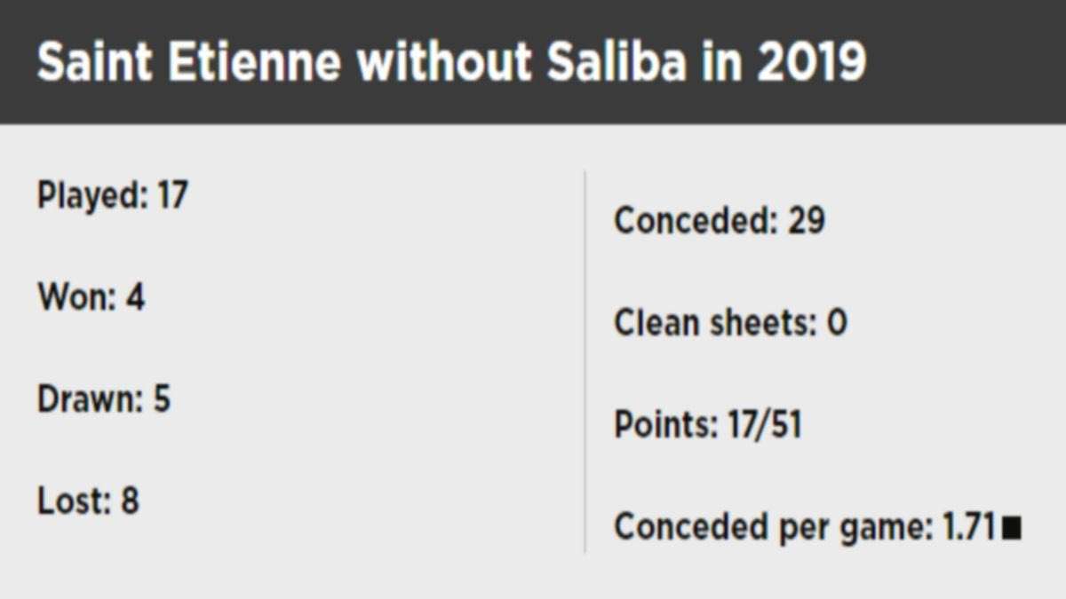The image size is (1066, 599).
Task: Select the 1.71 per game value
Action: coord(967,528)
